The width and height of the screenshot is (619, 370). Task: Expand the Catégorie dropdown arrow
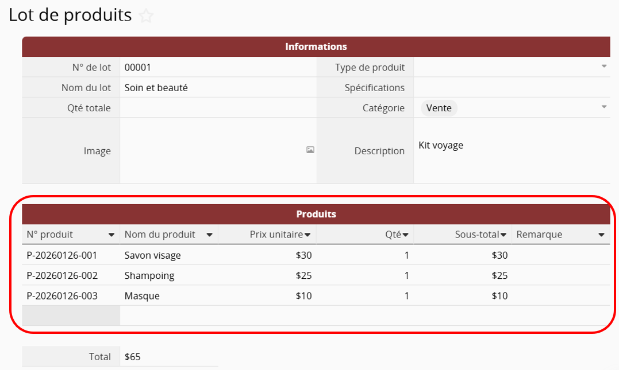(x=604, y=107)
